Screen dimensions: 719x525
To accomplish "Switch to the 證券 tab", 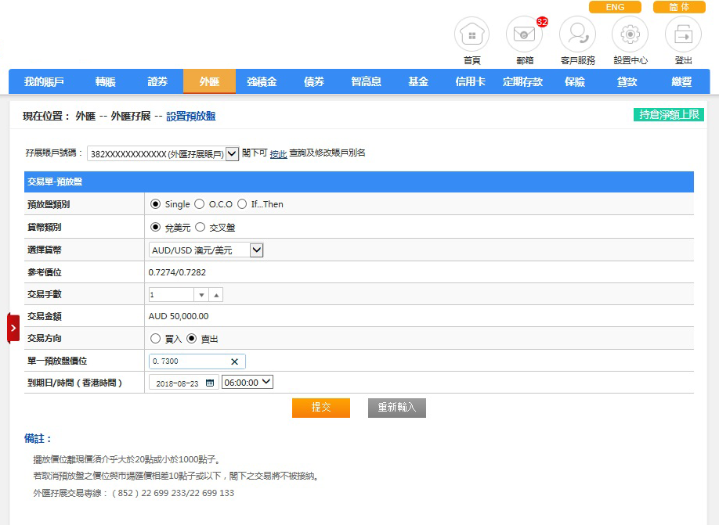I will (157, 81).
